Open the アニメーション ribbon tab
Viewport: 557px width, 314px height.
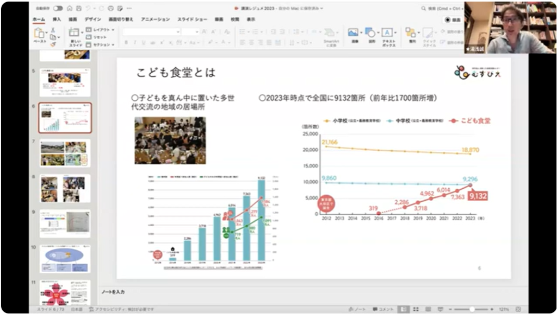155,20
